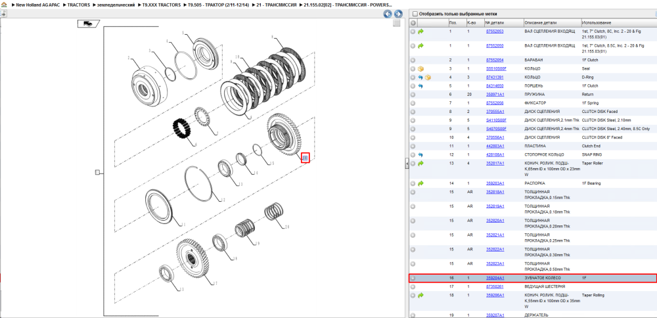Select 'ДЕРЖАТЕЛЬ' description cell
Screen dimensions: 657x318
[537, 315]
